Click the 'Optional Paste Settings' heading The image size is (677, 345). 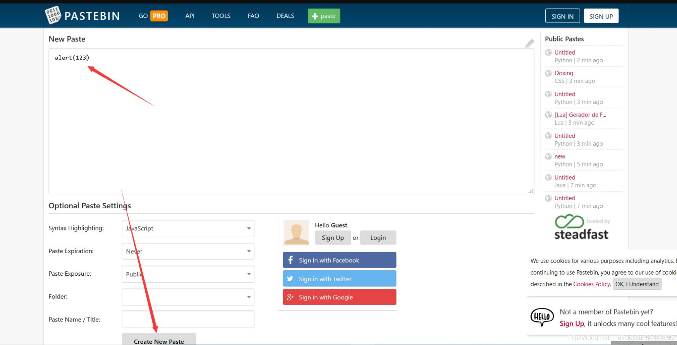pos(90,206)
